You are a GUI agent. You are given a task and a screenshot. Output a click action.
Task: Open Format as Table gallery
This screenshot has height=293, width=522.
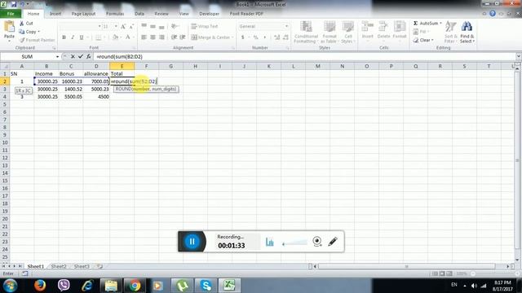point(330,33)
